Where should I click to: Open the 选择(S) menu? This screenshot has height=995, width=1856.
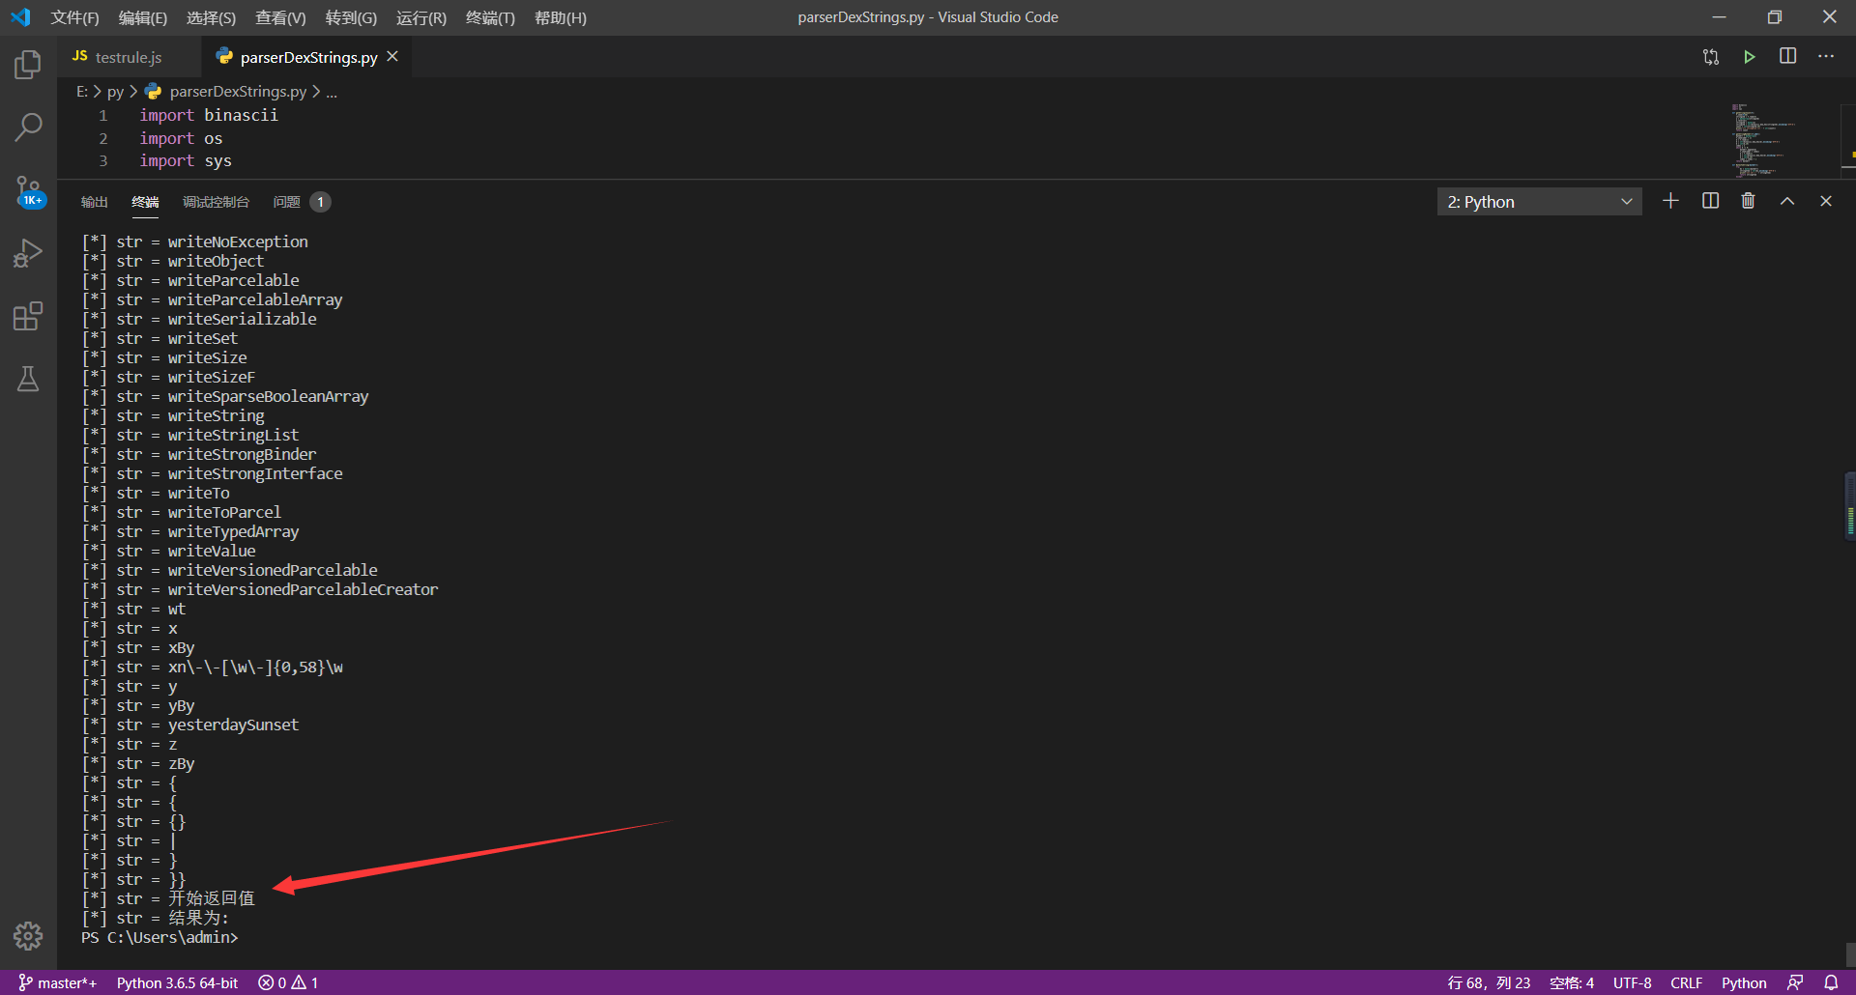pyautogui.click(x=211, y=17)
